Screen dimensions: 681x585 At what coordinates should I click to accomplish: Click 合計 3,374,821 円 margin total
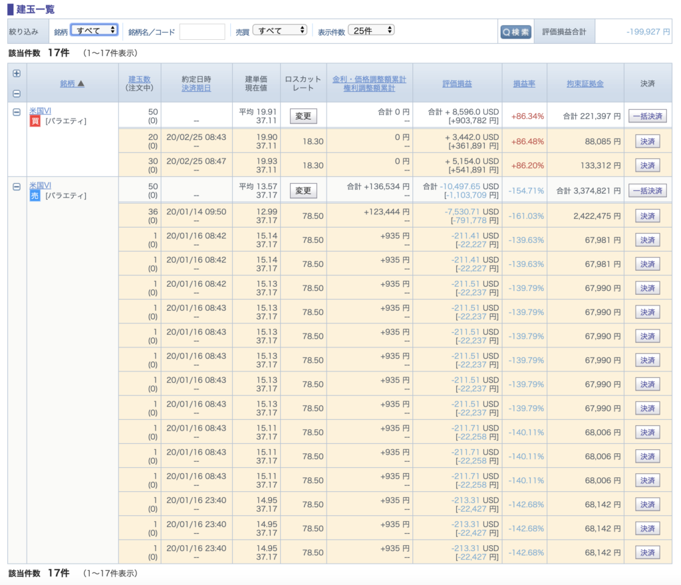click(589, 191)
